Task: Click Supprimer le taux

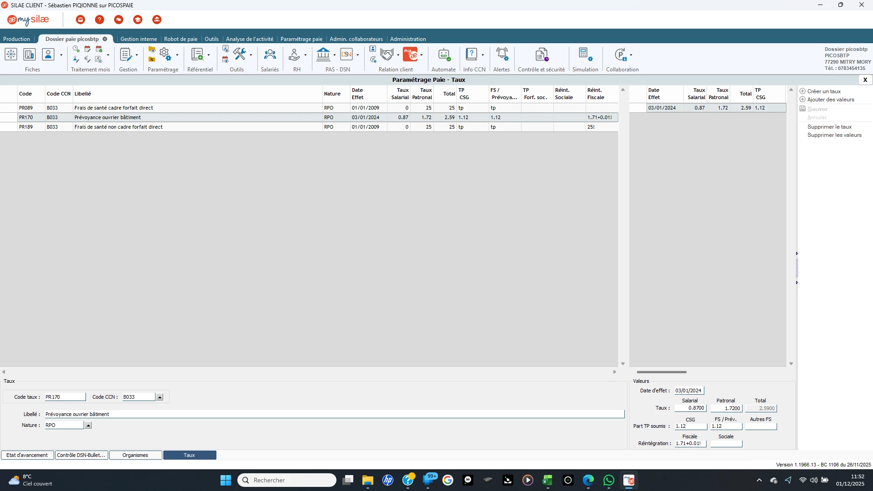Action: click(x=829, y=127)
